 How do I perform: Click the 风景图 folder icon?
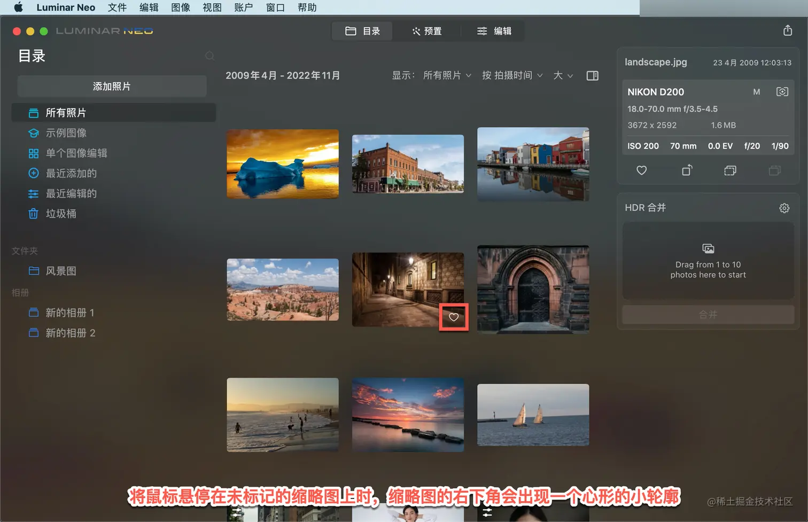point(34,271)
